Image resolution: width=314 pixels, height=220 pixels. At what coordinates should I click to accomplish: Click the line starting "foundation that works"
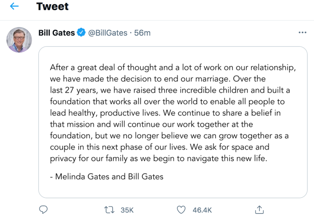[167, 102]
